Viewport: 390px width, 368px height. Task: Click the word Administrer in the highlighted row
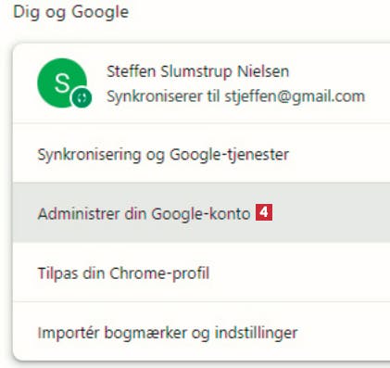pyautogui.click(x=79, y=213)
